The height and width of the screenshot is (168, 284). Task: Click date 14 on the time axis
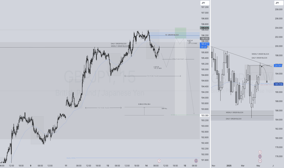[146, 166]
